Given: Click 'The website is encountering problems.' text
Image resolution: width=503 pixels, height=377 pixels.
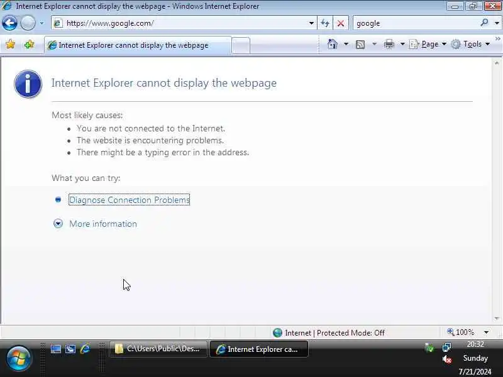Looking at the screenshot, I should pos(150,140).
